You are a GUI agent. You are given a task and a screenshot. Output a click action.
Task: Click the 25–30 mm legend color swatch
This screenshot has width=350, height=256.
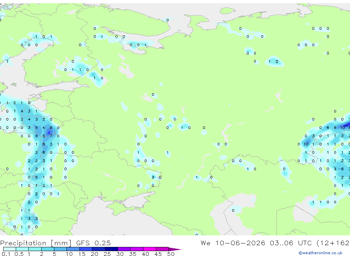pyautogui.click(x=111, y=249)
